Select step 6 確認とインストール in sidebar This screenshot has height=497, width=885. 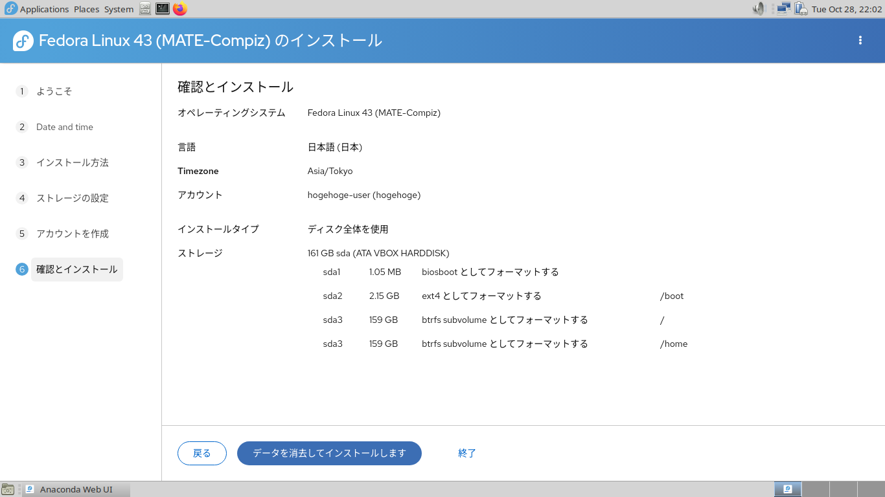(x=77, y=269)
